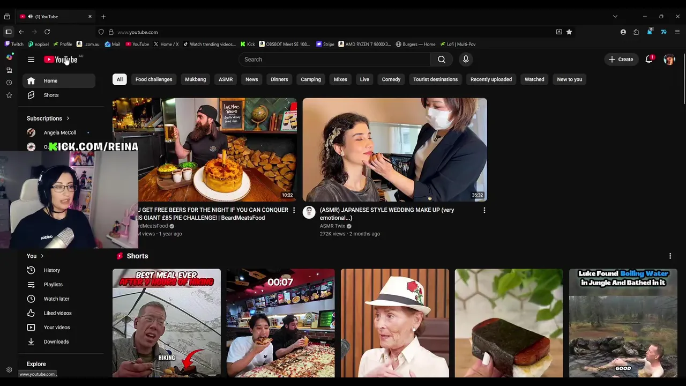Open the Shorts section more options
The height and width of the screenshot is (386, 686).
coord(670,256)
